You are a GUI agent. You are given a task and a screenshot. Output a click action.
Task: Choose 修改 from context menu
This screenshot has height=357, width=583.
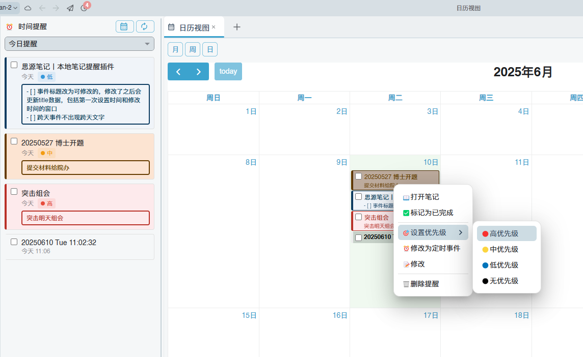(433, 264)
